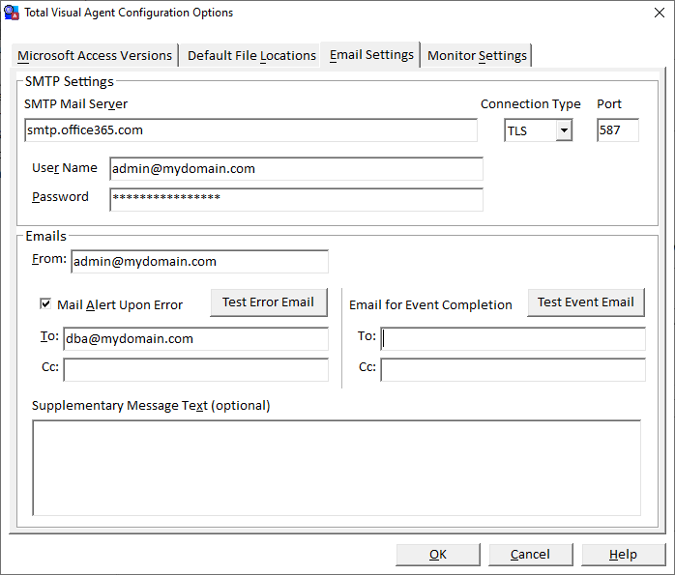Click the error alert To field
This screenshot has width=675, height=575.
point(196,339)
